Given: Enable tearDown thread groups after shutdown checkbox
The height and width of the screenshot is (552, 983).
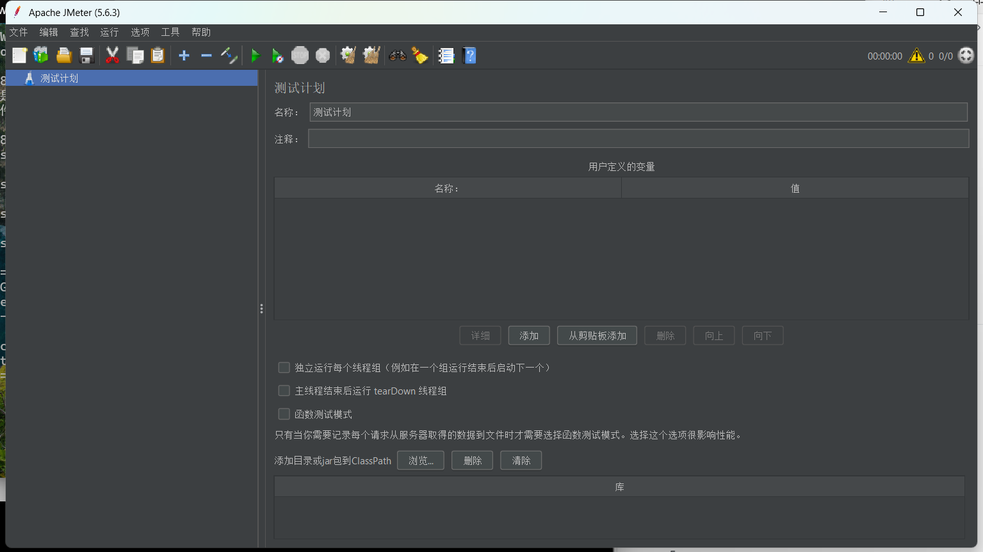Looking at the screenshot, I should click(x=284, y=391).
